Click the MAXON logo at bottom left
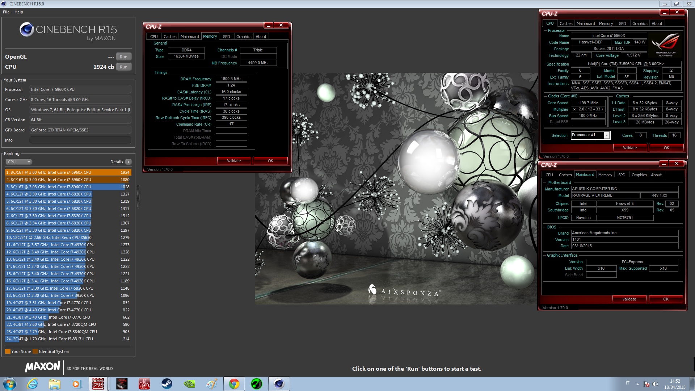 [42, 366]
